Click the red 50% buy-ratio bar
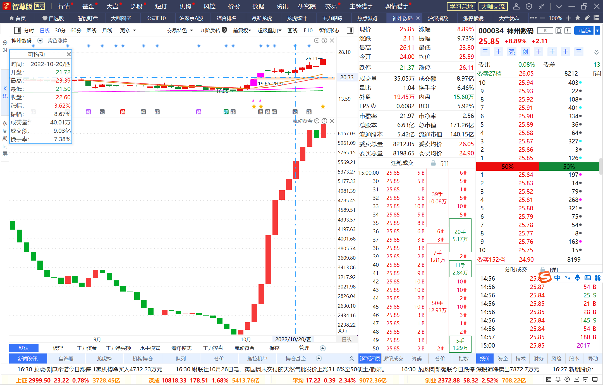Screen dimensions: 603x385 click(x=508, y=167)
